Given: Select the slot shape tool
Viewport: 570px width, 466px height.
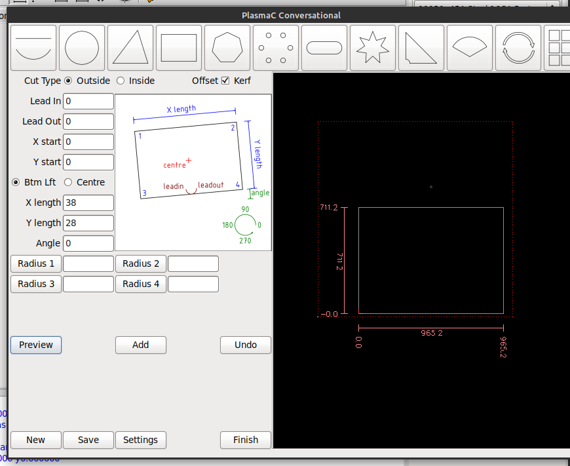Looking at the screenshot, I should pos(324,48).
